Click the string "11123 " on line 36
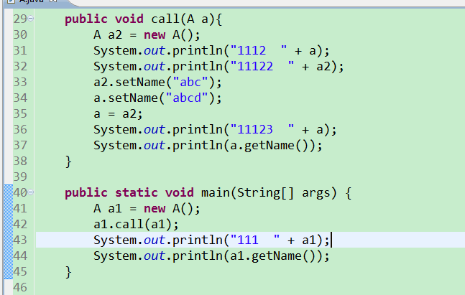 [x=262, y=129]
